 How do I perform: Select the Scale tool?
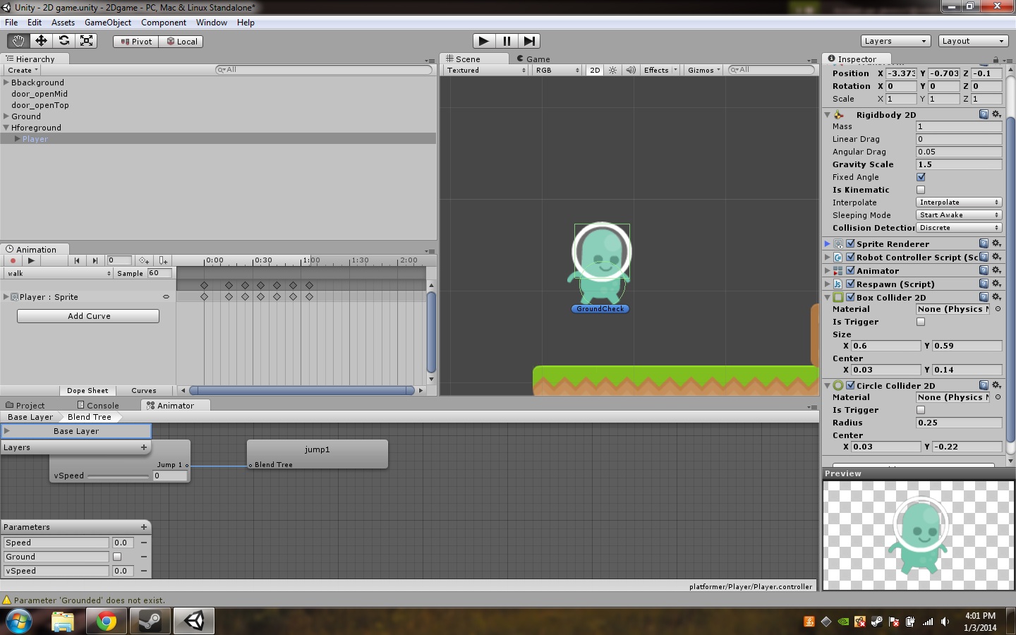click(x=86, y=41)
